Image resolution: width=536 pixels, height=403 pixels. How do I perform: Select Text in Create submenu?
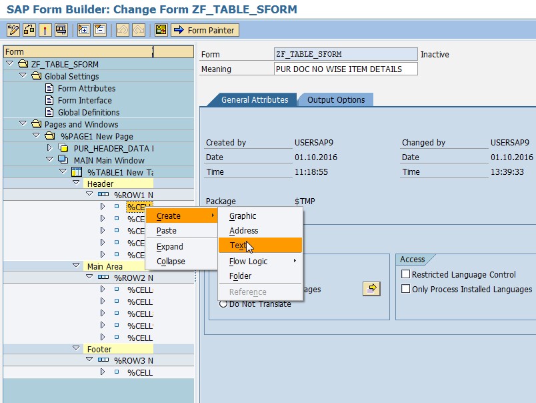click(x=260, y=246)
